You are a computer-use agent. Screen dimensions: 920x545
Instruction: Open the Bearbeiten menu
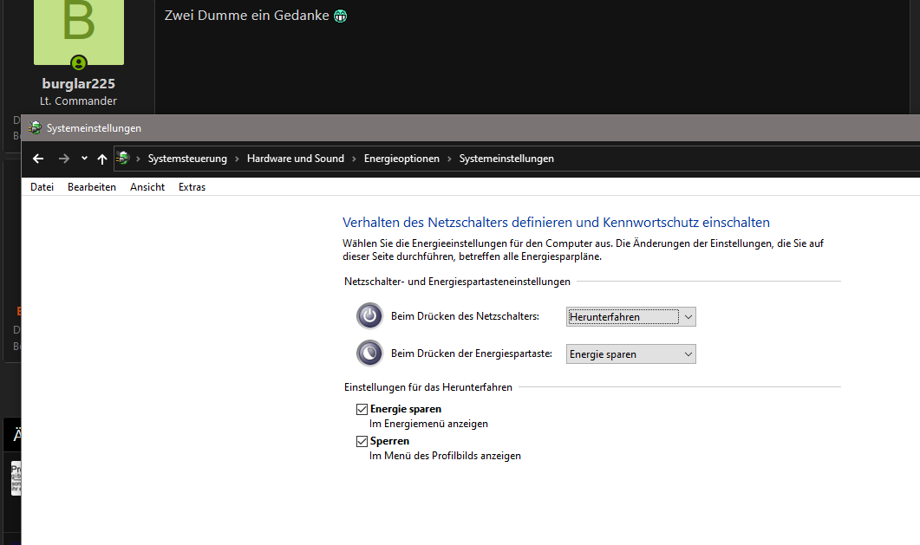click(x=92, y=187)
